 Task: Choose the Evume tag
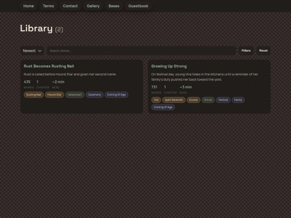[193, 100]
